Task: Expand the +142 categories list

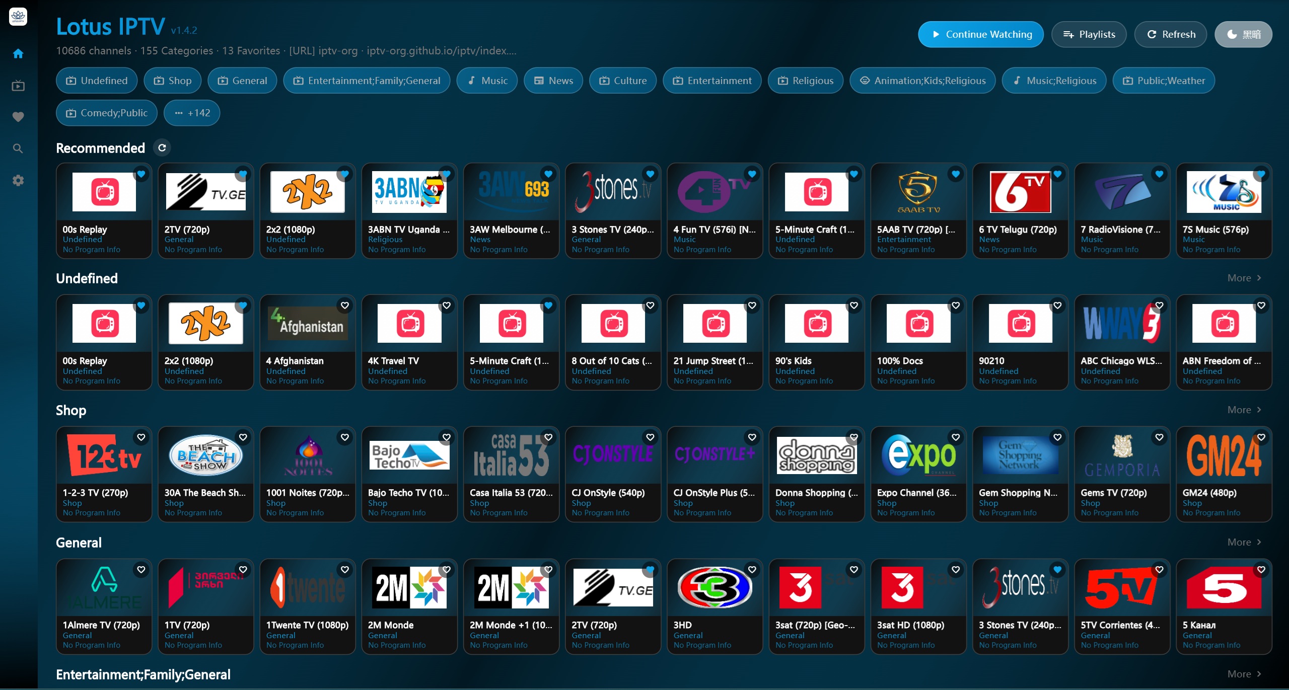Action: tap(192, 113)
